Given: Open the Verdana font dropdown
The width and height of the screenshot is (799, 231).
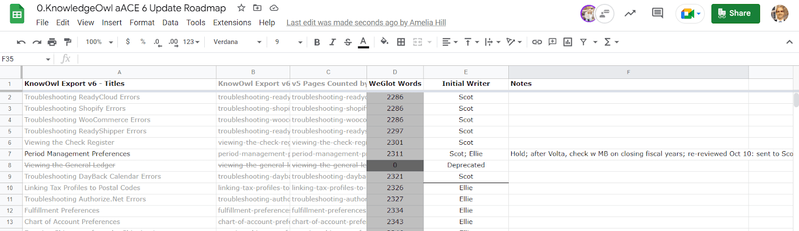Looking at the screenshot, I should [x=238, y=42].
